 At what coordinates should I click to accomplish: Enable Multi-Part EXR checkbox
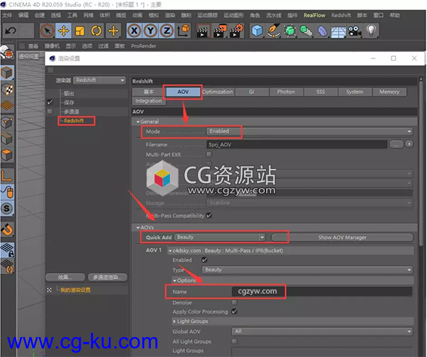click(209, 155)
